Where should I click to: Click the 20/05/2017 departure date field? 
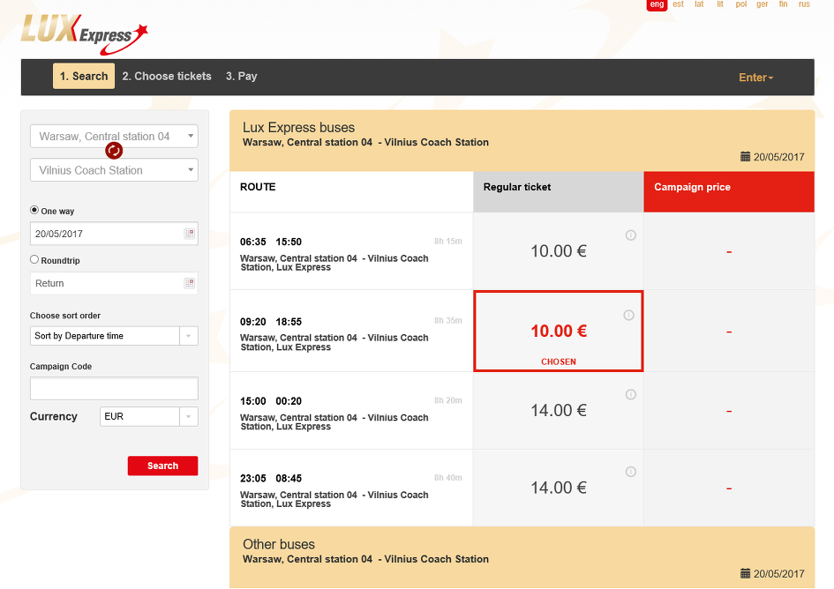point(115,234)
